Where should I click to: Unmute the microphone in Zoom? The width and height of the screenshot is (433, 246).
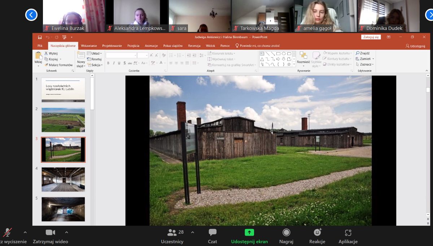8,232
